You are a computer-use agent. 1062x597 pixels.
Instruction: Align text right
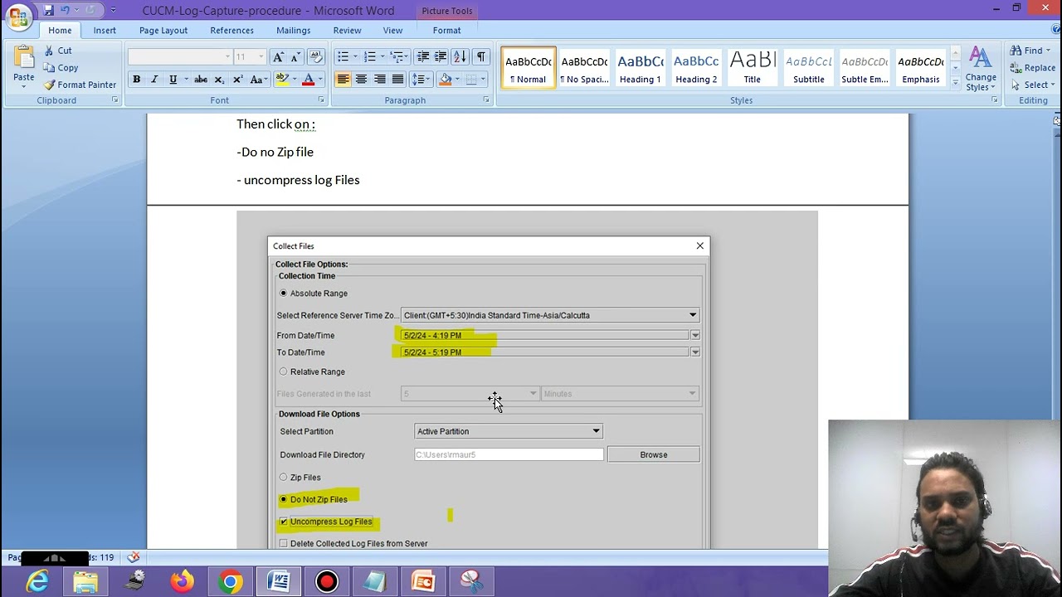tap(379, 80)
